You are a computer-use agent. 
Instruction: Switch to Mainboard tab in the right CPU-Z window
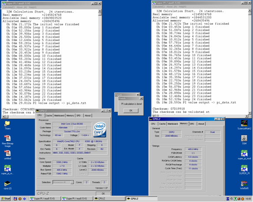[x=173, y=124]
